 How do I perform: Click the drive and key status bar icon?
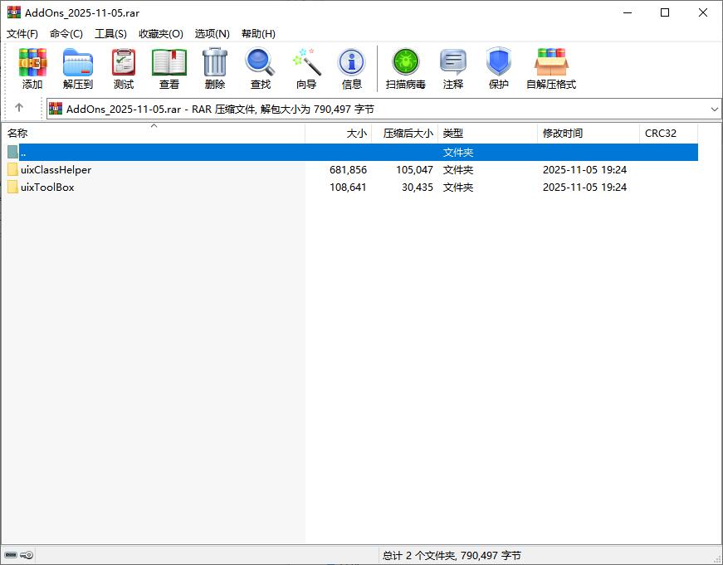(18, 555)
